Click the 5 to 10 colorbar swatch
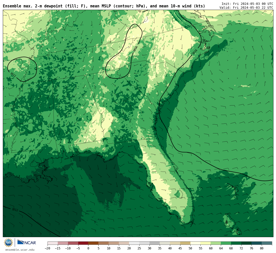276x253 pixels. pos(104,243)
